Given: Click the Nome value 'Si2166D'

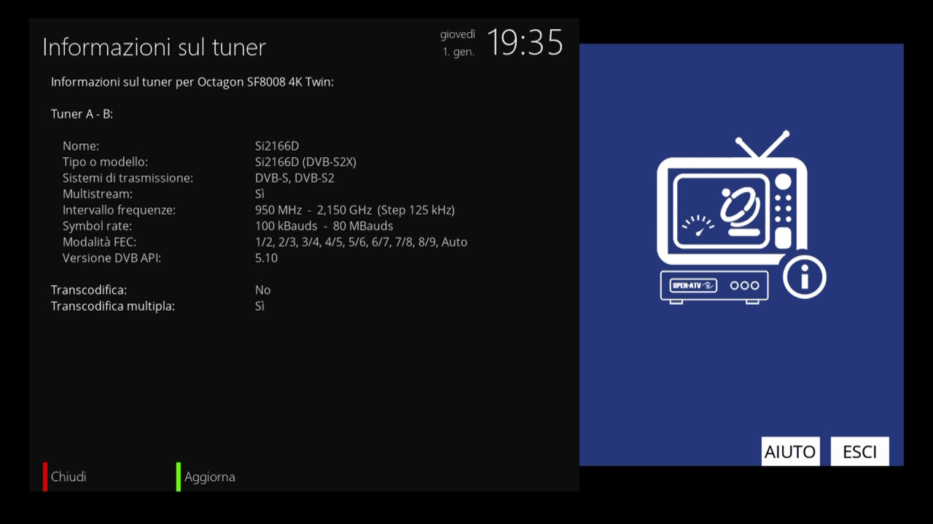Looking at the screenshot, I should [277, 146].
